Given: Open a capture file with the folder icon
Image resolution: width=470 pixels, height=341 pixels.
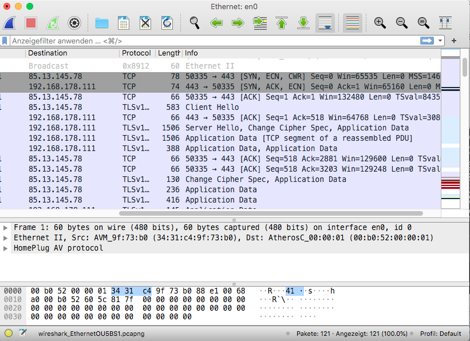Looking at the screenshot, I should (101, 23).
